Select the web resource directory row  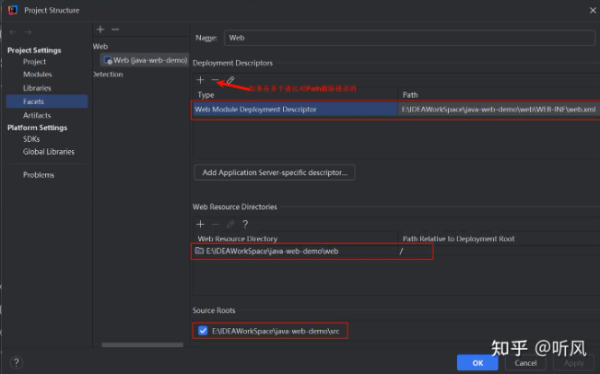point(295,251)
